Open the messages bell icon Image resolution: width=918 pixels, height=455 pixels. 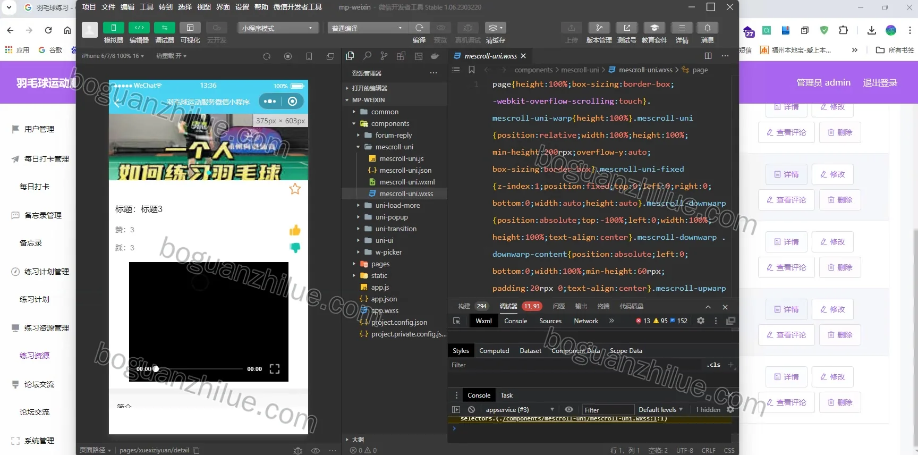[708, 28]
